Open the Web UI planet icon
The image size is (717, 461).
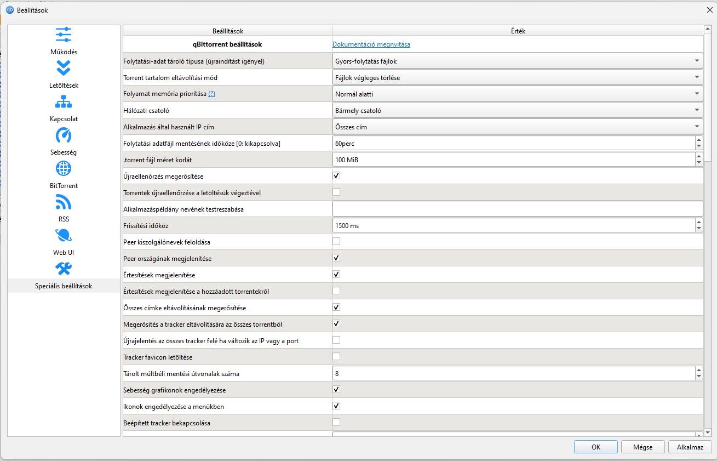[64, 236]
